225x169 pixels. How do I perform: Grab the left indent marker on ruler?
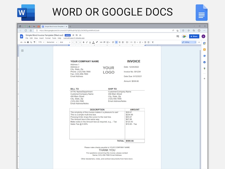(69, 45)
